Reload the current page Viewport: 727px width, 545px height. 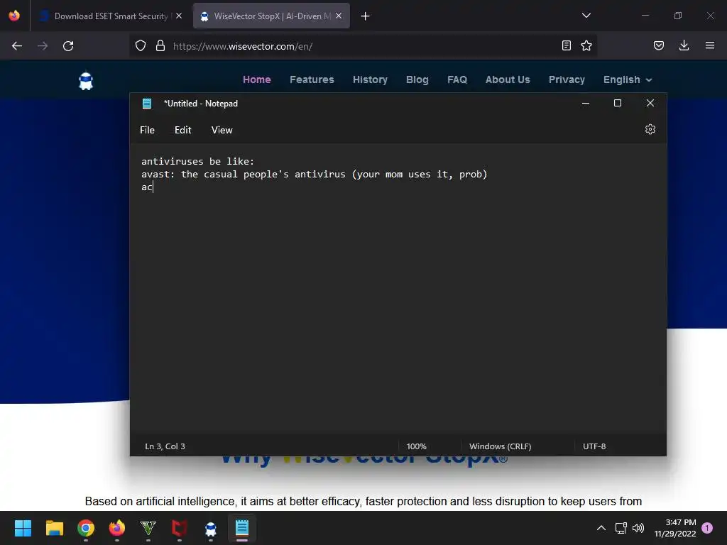tap(68, 46)
